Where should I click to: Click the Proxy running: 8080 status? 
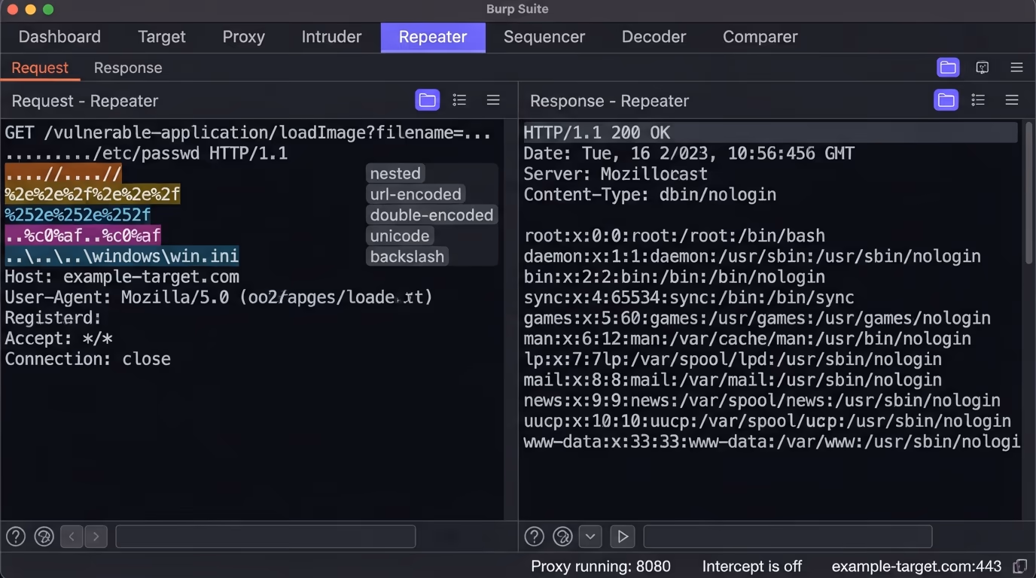[601, 566]
